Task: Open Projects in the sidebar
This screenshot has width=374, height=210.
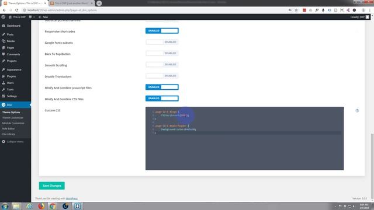Action: (12, 61)
